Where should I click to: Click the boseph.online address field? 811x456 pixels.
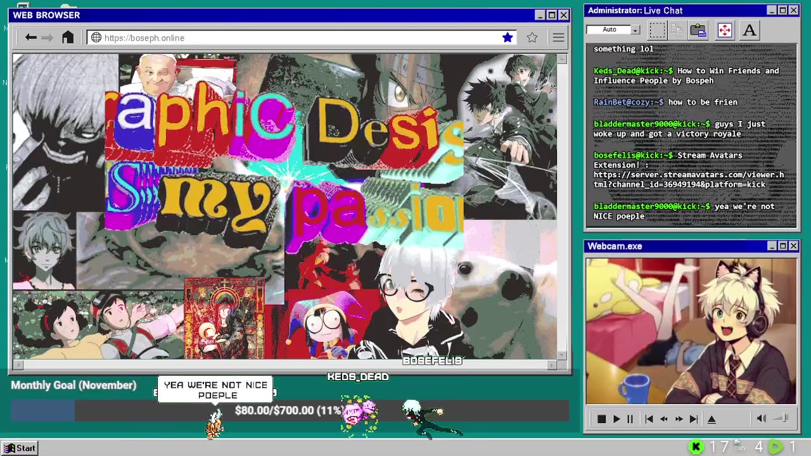[x=302, y=38]
